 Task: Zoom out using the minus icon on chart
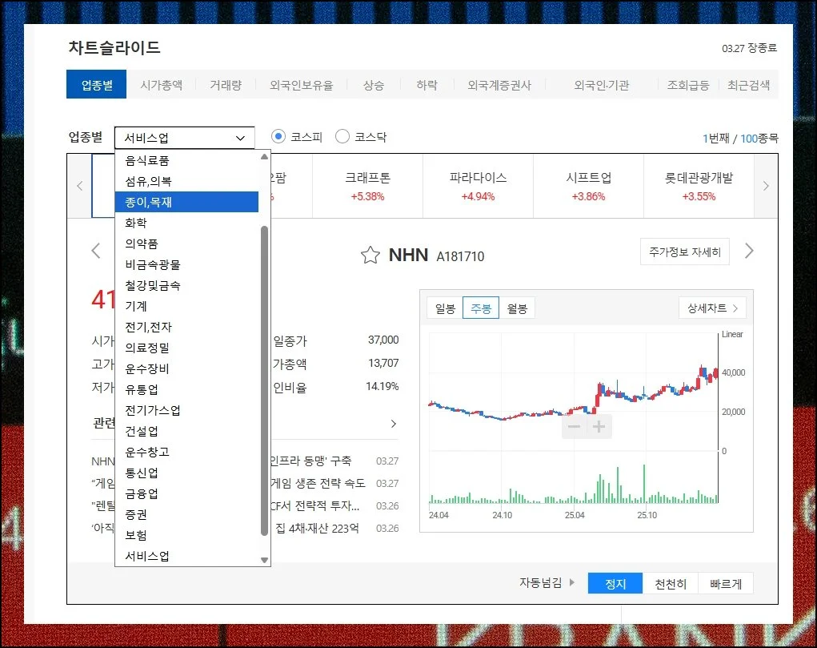pyautogui.click(x=573, y=427)
